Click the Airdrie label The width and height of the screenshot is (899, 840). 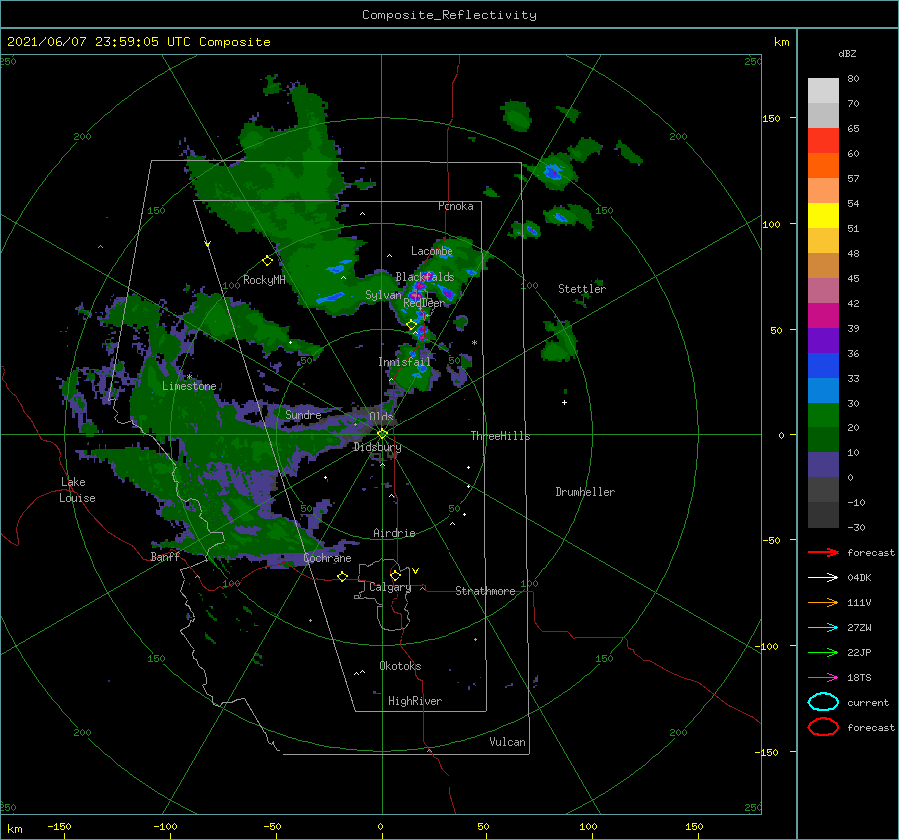394,533
